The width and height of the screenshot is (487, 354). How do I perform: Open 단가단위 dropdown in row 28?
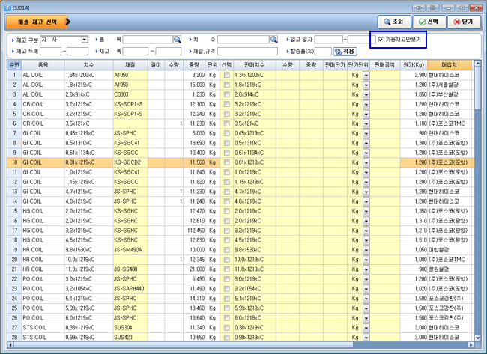coord(366,338)
